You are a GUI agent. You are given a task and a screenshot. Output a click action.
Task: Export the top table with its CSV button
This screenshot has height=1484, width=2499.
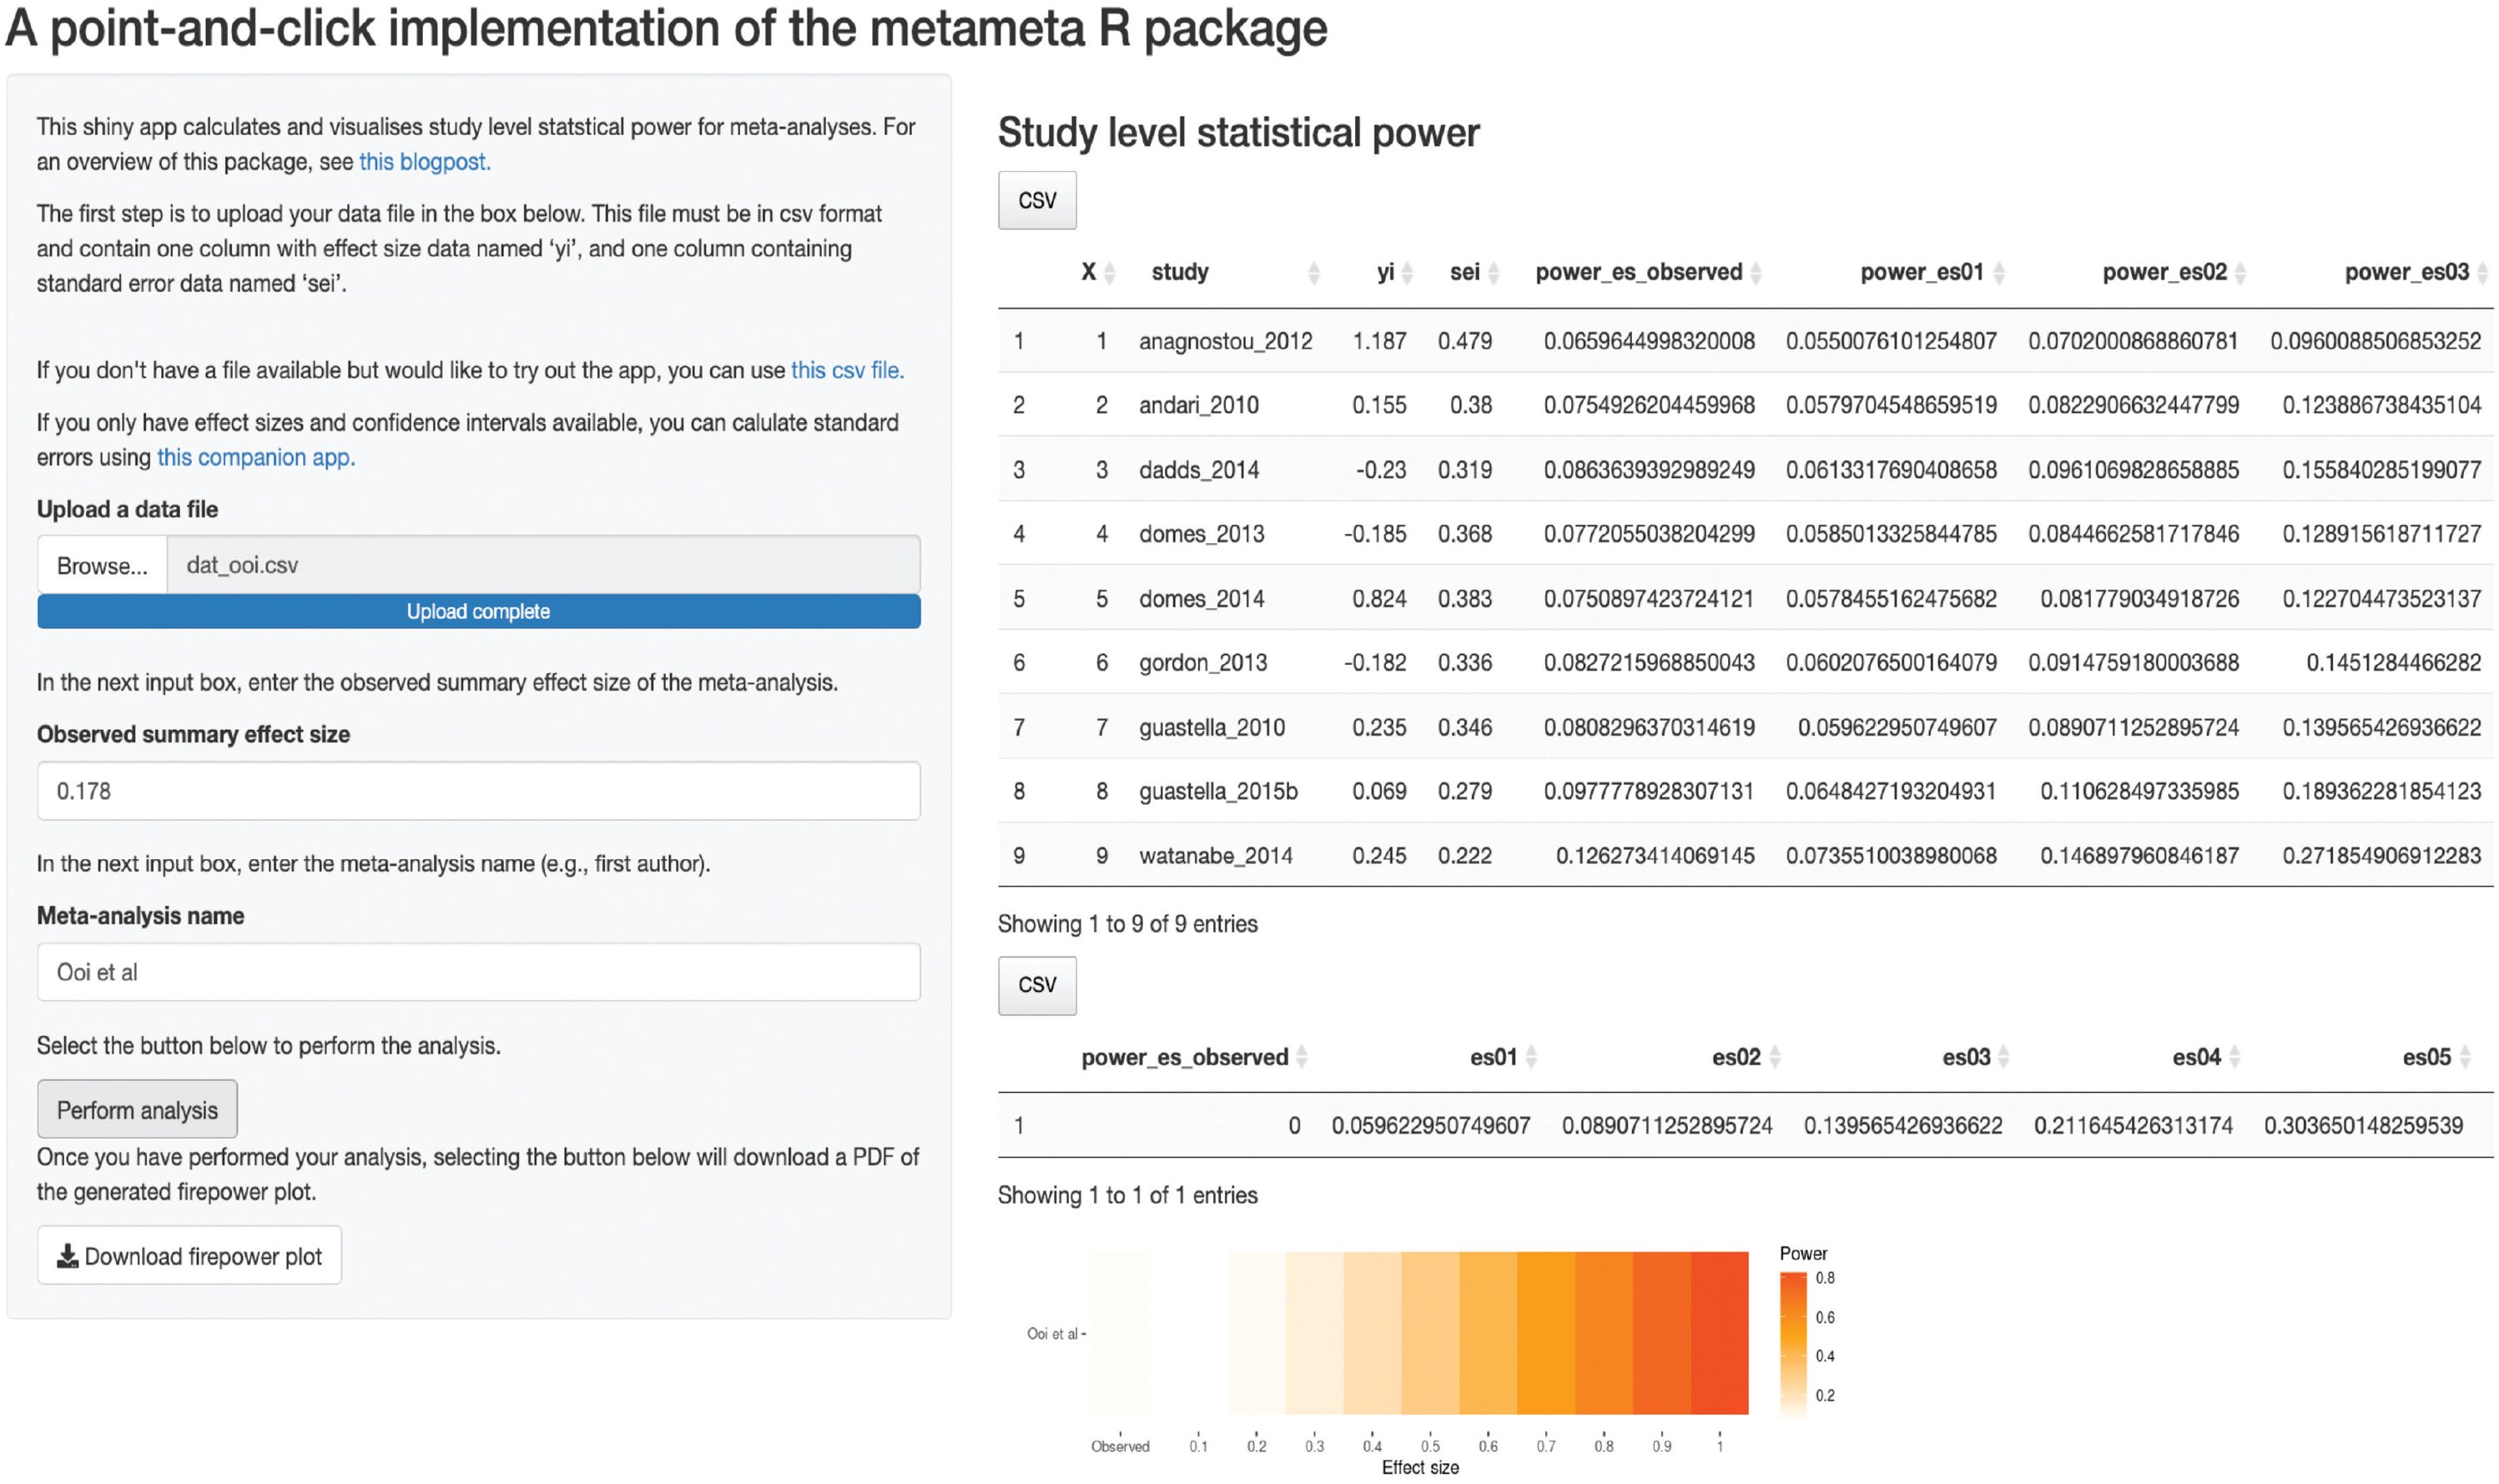pos(1037,200)
